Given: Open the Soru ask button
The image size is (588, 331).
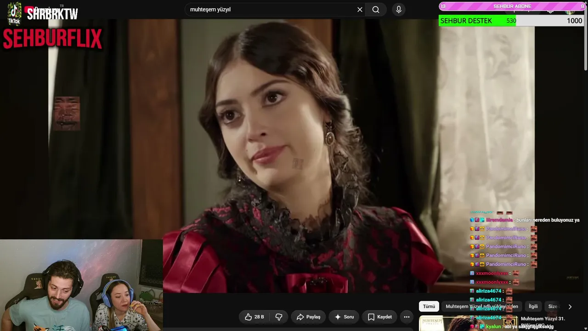Looking at the screenshot, I should (344, 317).
